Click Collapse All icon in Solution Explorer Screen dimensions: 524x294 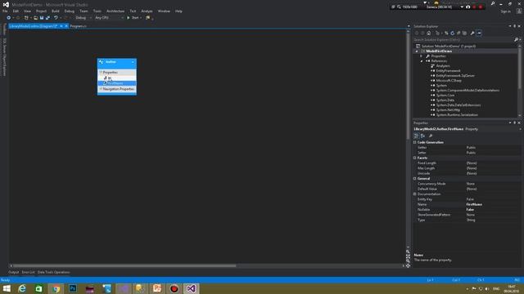(458, 33)
